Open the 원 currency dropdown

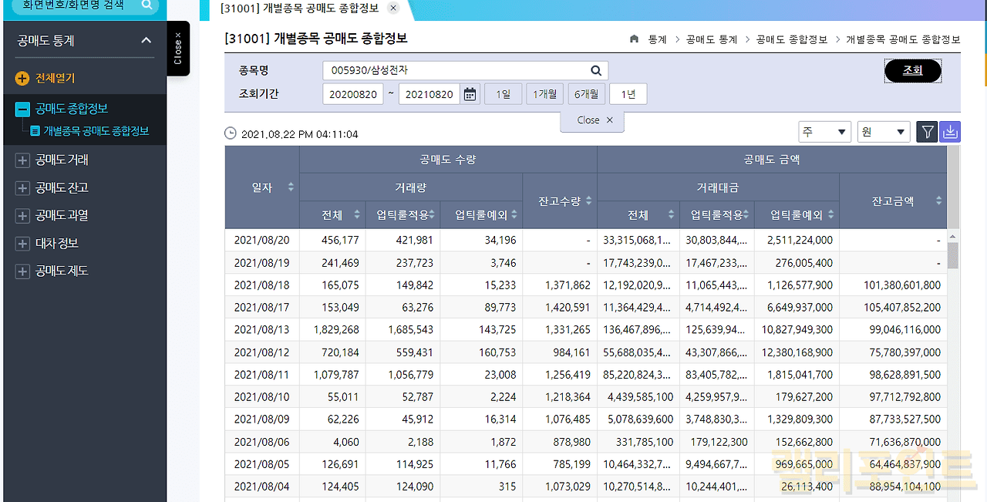884,133
